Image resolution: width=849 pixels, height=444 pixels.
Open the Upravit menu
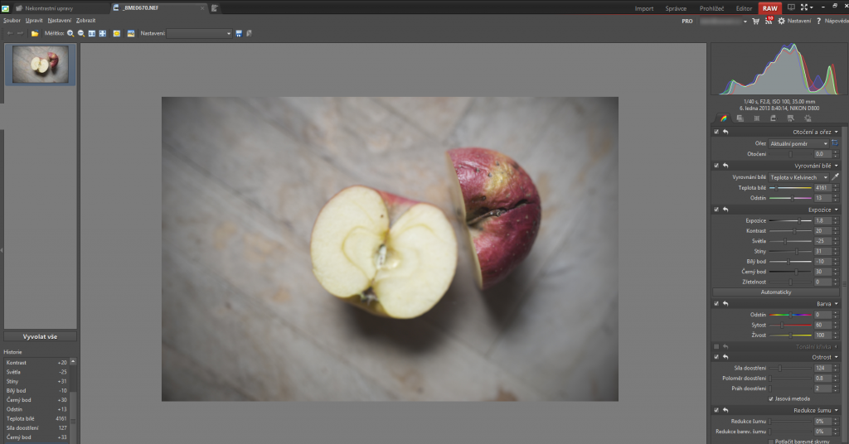pos(34,21)
